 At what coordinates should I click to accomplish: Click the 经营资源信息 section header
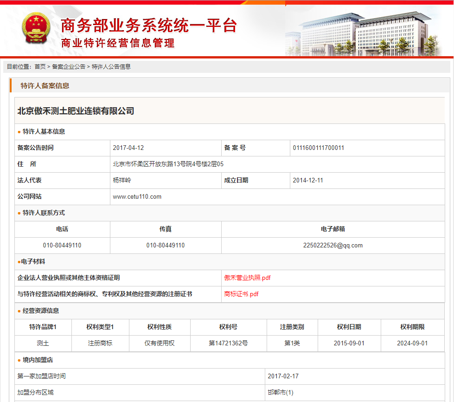pyautogui.click(x=41, y=311)
